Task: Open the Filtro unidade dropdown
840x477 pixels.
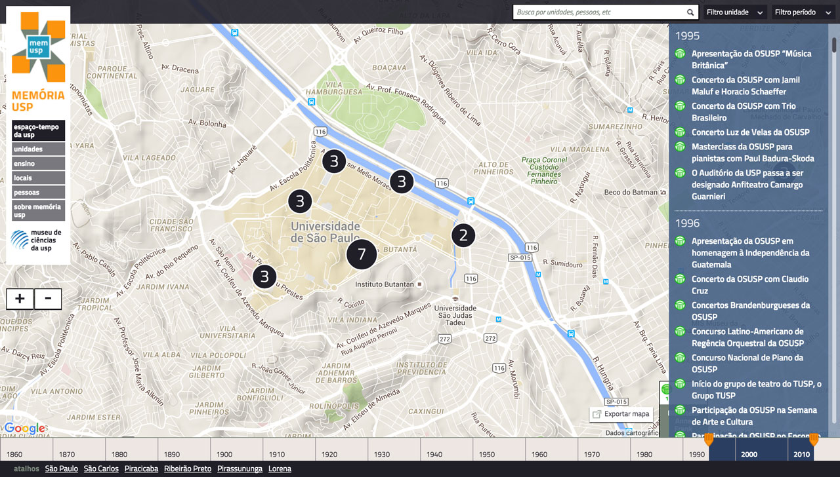Action: coord(735,12)
